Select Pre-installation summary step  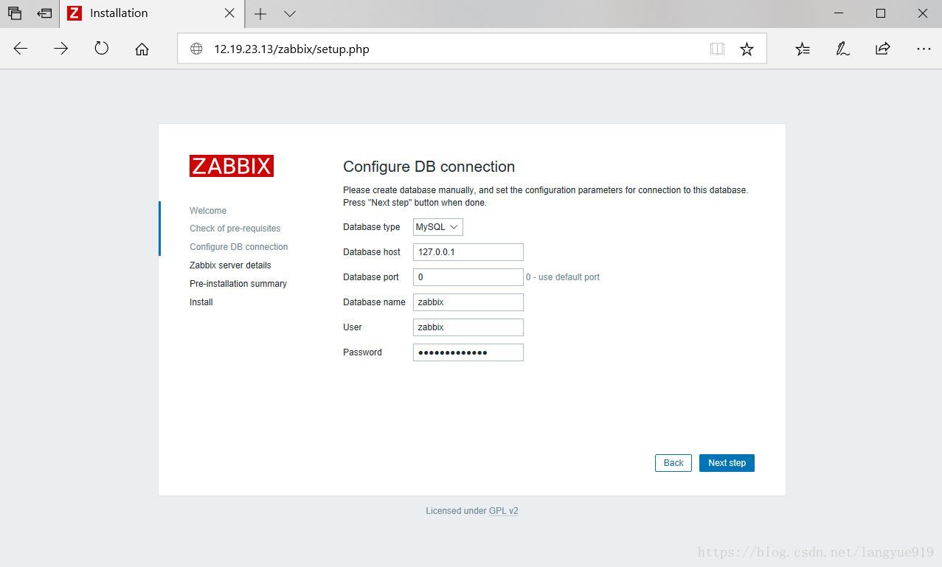click(x=238, y=284)
